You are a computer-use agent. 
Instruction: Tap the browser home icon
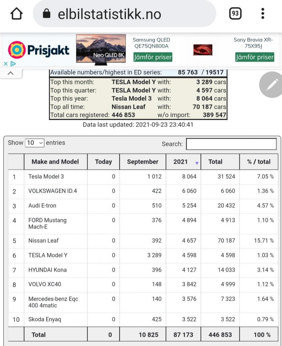(16, 14)
